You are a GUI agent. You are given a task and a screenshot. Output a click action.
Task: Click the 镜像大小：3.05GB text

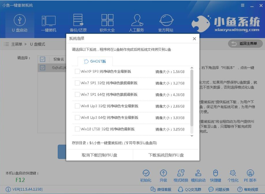tap(170, 129)
